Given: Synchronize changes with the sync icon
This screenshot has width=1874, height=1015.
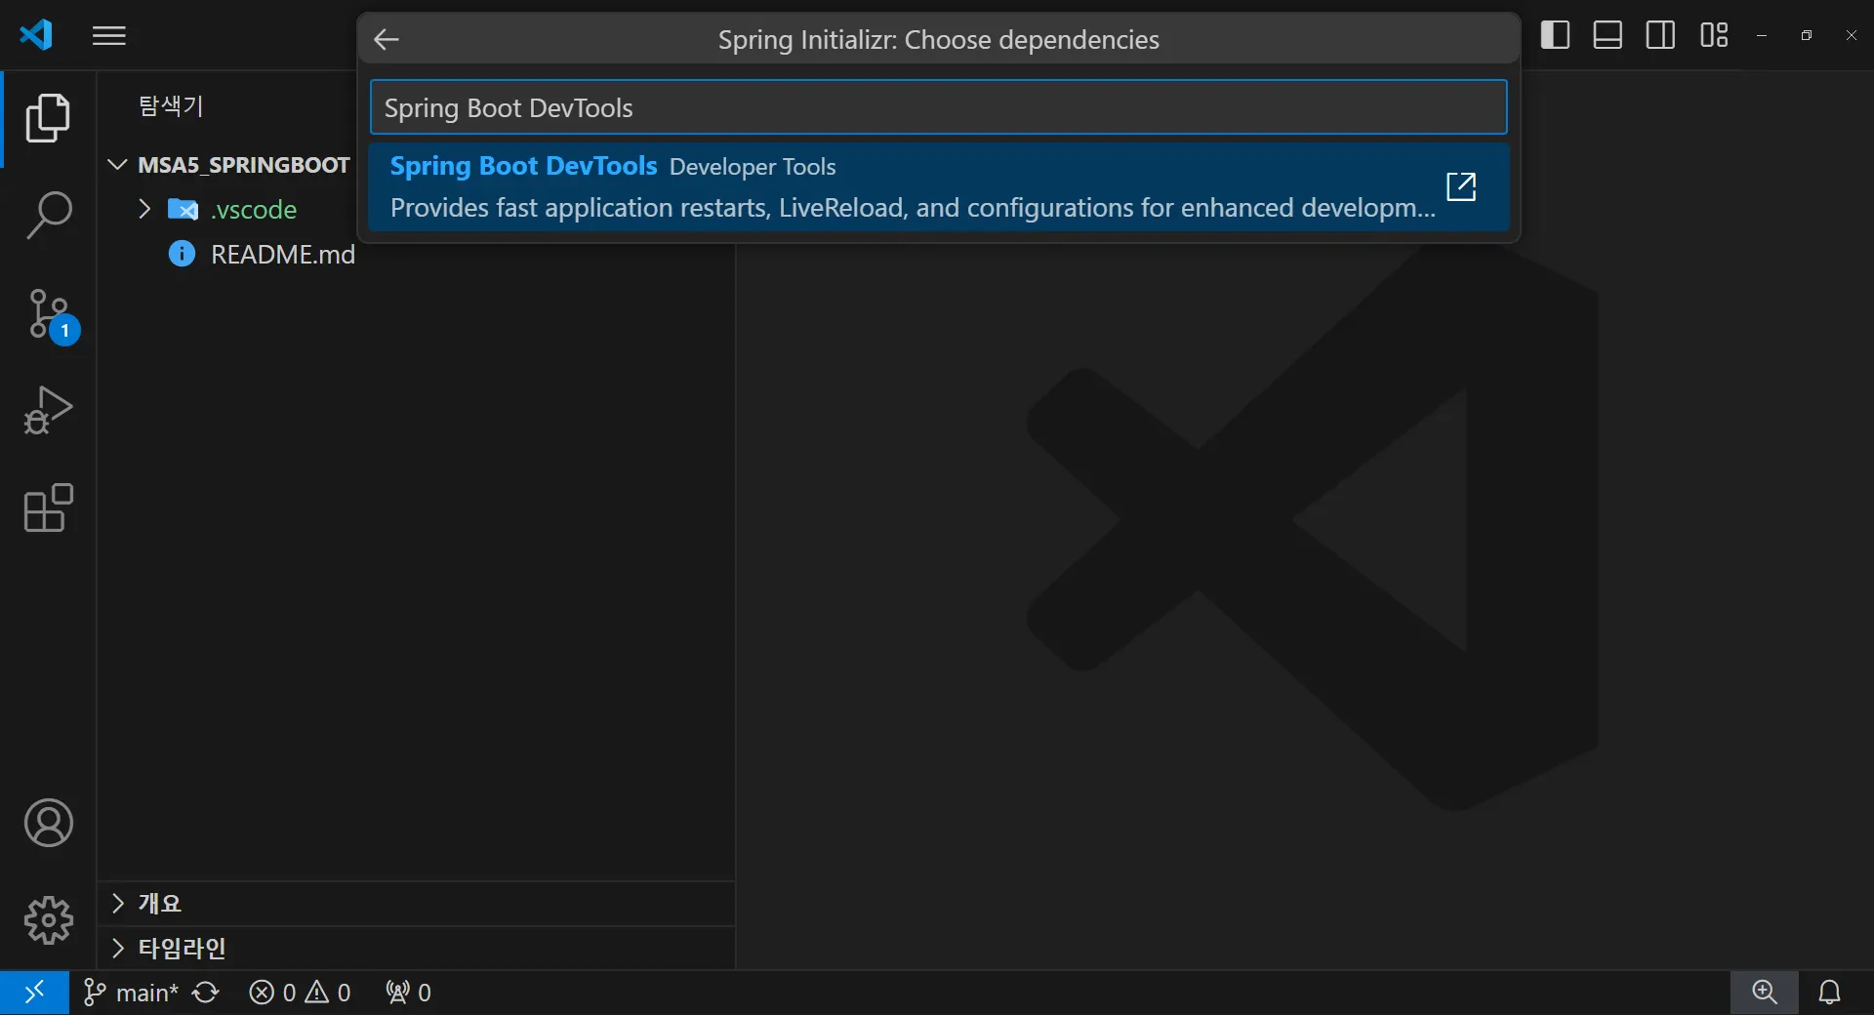Looking at the screenshot, I should (206, 993).
